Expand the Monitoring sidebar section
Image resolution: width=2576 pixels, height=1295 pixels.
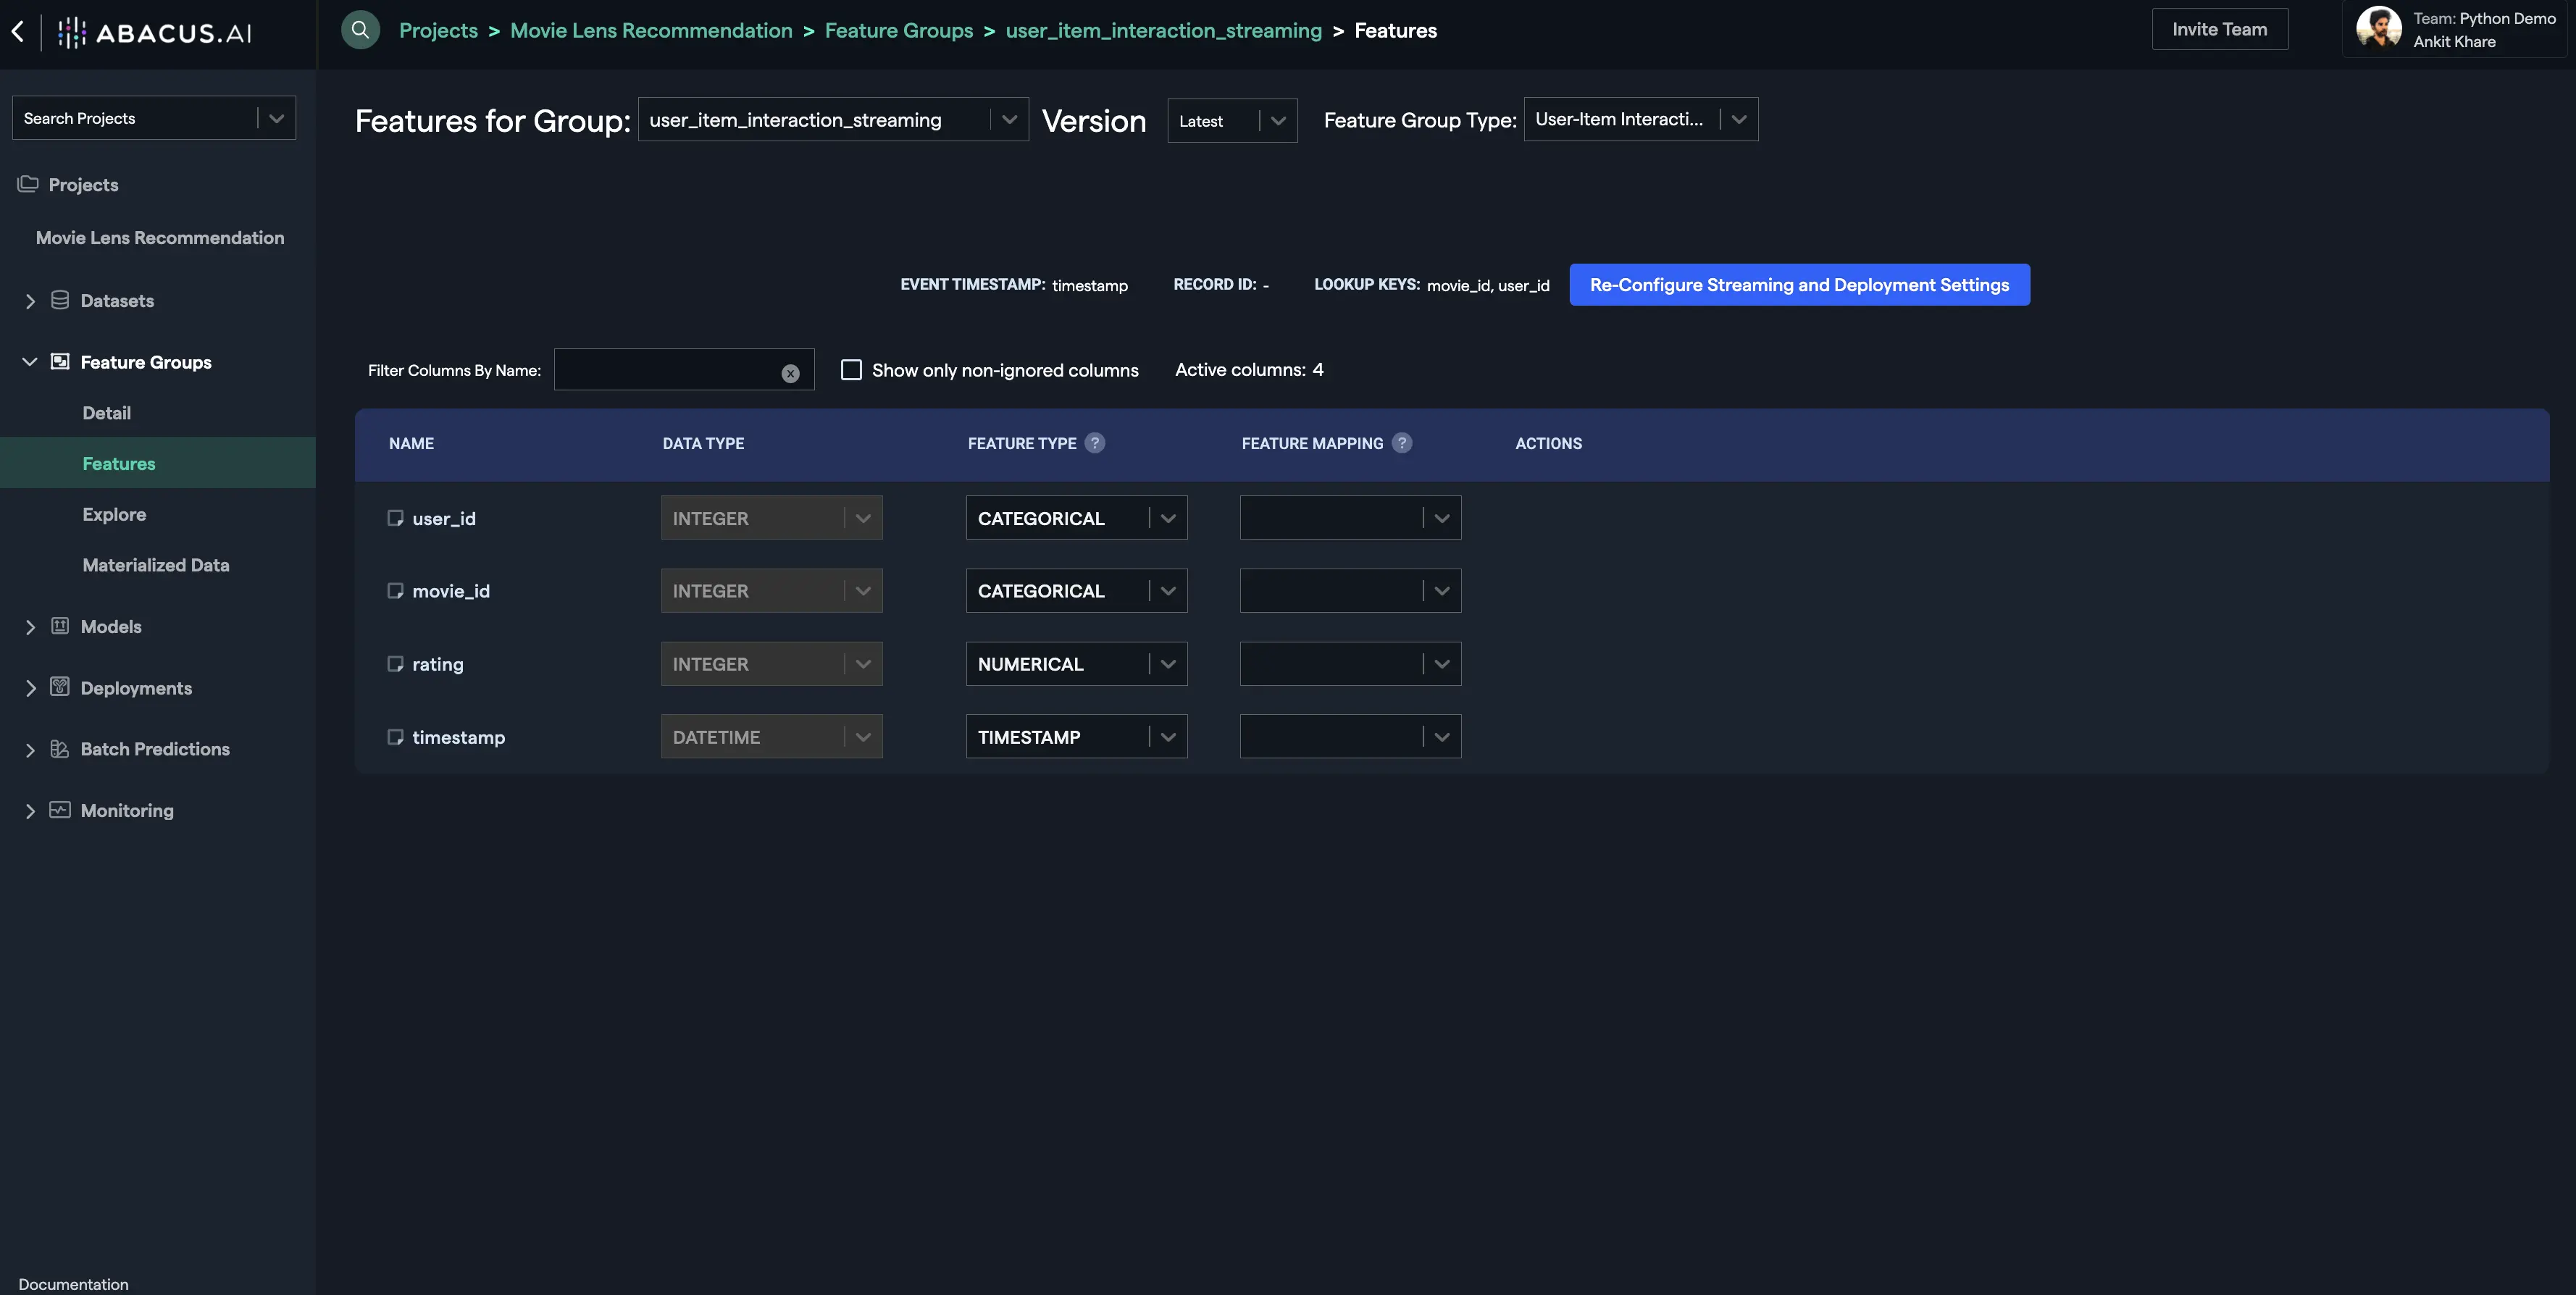(x=30, y=811)
